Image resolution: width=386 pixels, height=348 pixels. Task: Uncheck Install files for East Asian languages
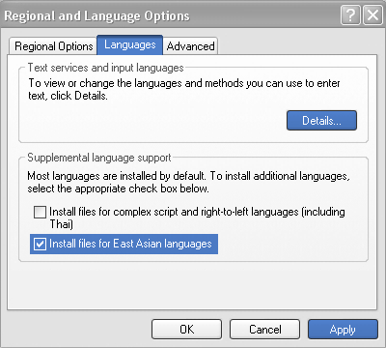[40, 244]
